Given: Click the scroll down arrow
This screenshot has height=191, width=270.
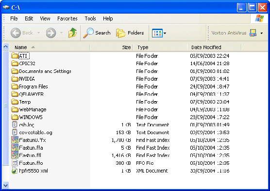Looking at the screenshot, I should pyautogui.click(x=6, y=185).
